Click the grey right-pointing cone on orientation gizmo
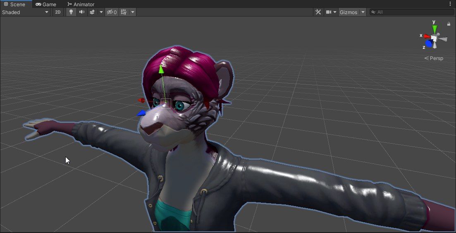The width and height of the screenshot is (456, 233). (443, 39)
